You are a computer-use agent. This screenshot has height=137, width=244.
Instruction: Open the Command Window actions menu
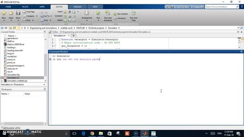tap(241, 52)
